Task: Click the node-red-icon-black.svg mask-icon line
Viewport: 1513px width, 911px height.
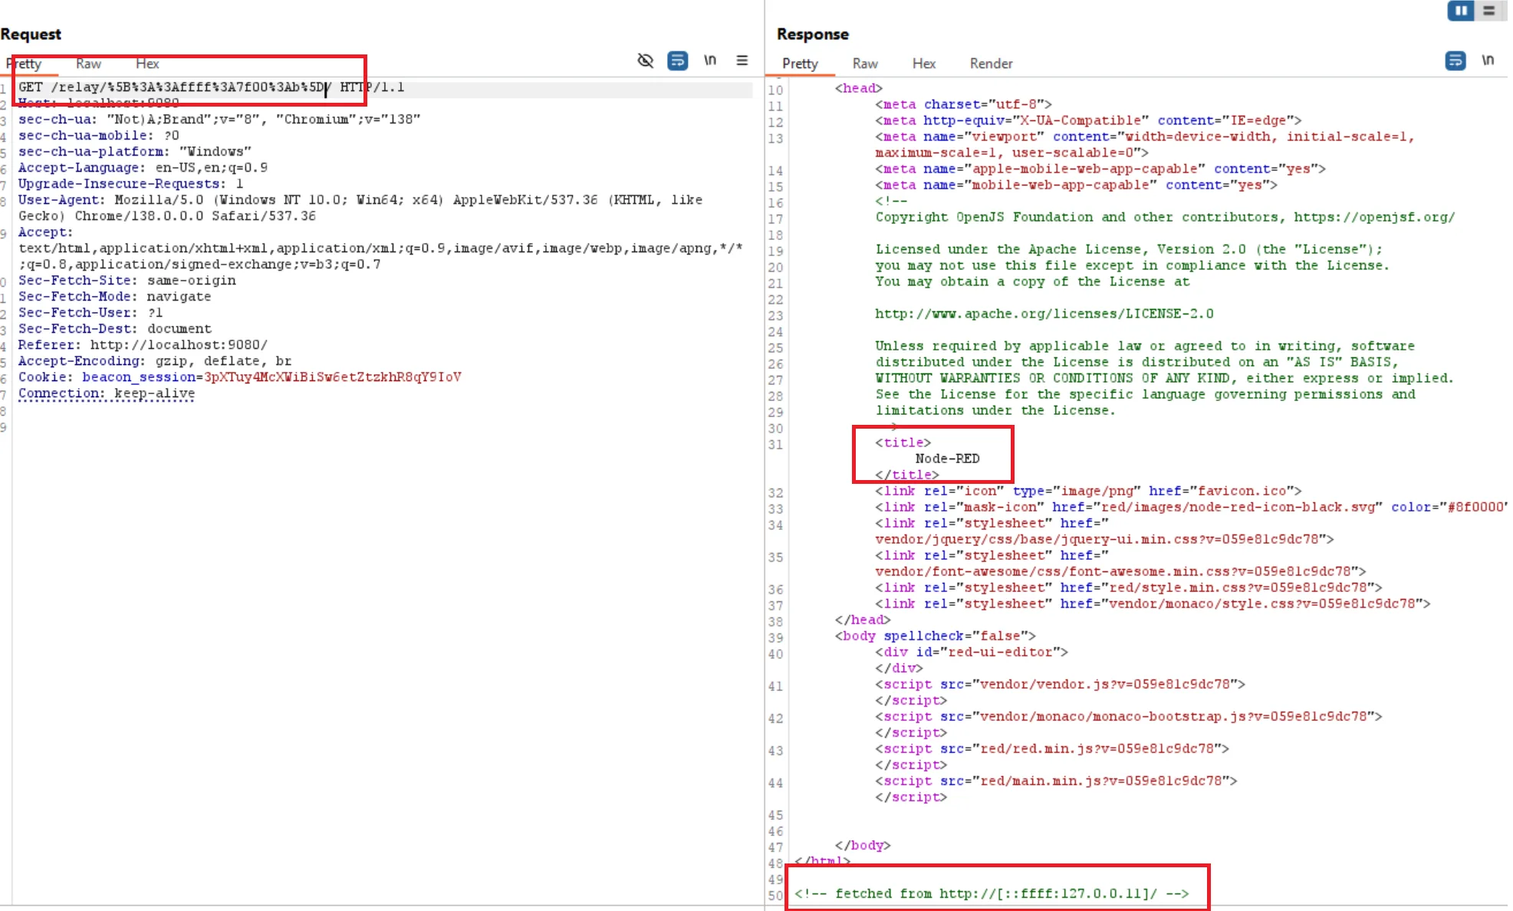Action: 1191,507
